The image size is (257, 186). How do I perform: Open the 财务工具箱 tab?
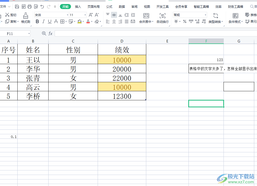coord(235,7)
